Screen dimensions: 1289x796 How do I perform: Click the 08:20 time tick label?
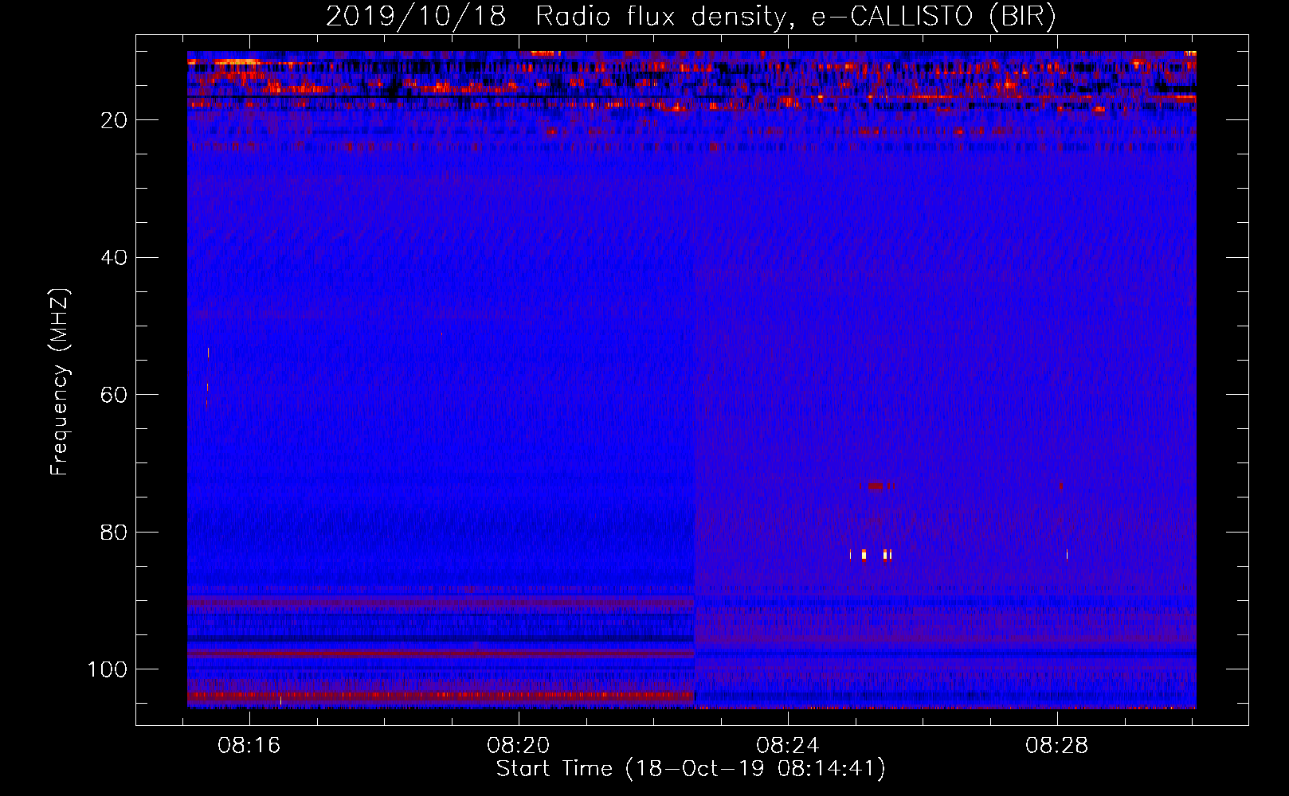[x=519, y=746]
